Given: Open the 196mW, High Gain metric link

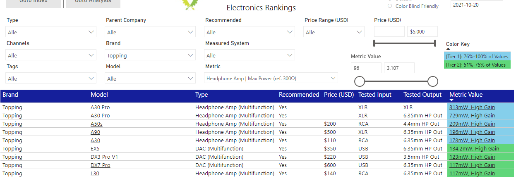Looking at the screenshot, I should coord(472,132).
